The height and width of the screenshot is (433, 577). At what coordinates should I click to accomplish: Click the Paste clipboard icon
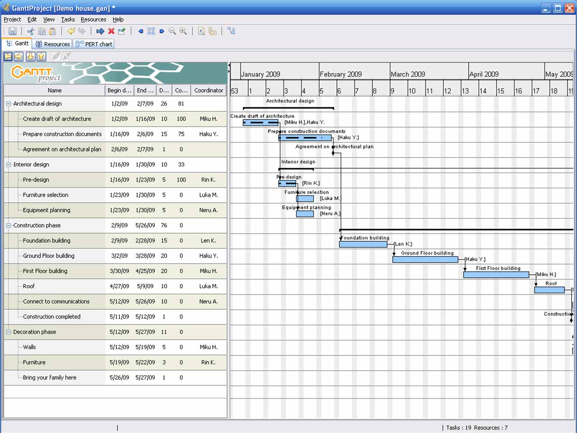tap(53, 31)
